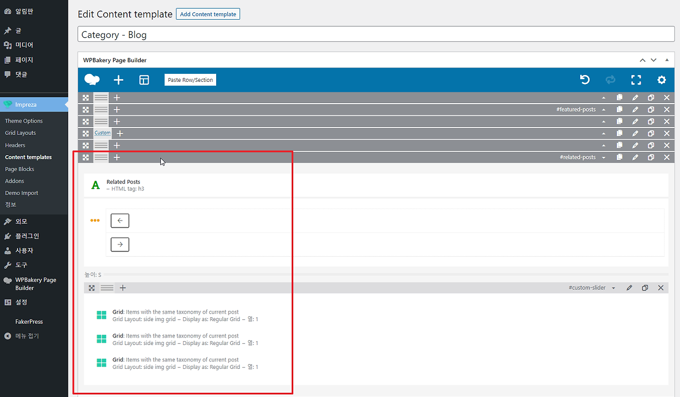Open the Templates panel icon
Image resolution: width=680 pixels, height=397 pixels.
point(144,80)
